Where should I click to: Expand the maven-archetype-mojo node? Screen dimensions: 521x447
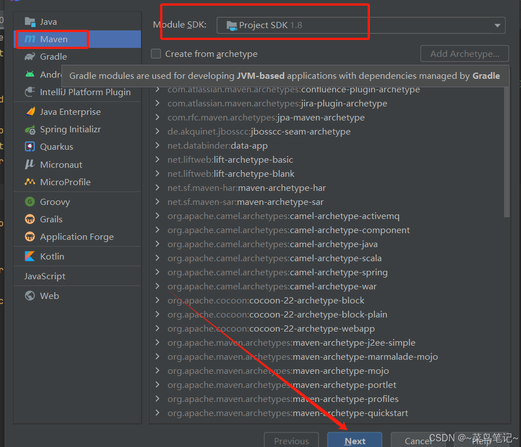157,370
